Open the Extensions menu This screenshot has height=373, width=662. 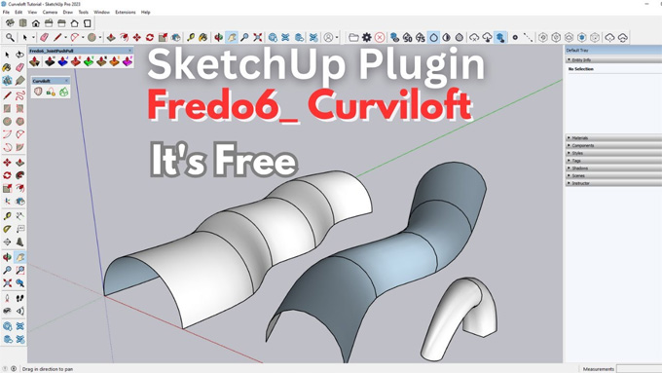click(x=126, y=13)
